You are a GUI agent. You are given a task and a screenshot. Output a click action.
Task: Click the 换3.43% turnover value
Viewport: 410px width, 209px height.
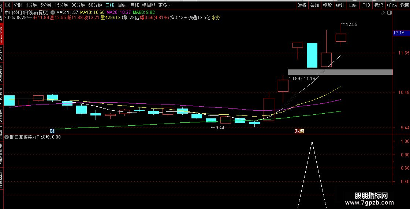click(179, 18)
